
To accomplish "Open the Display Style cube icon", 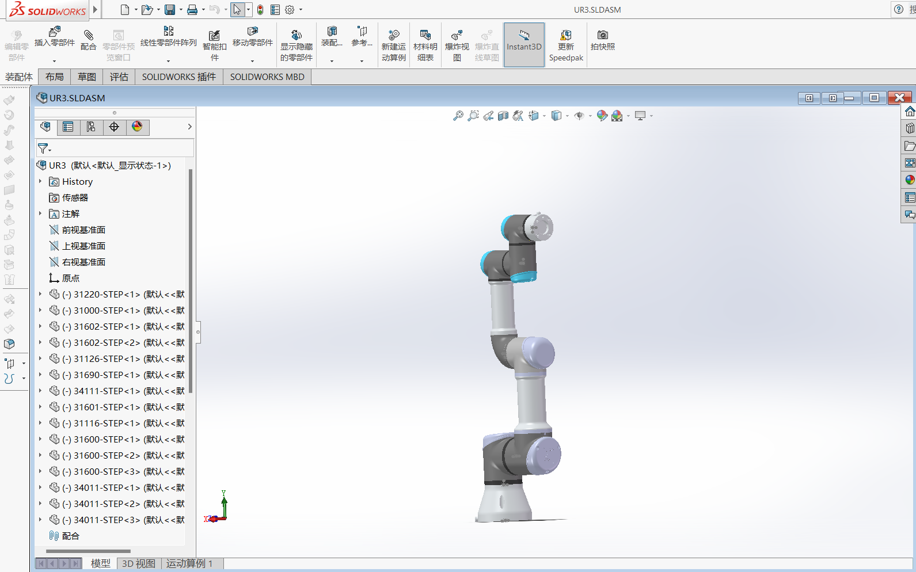I will coord(556,116).
